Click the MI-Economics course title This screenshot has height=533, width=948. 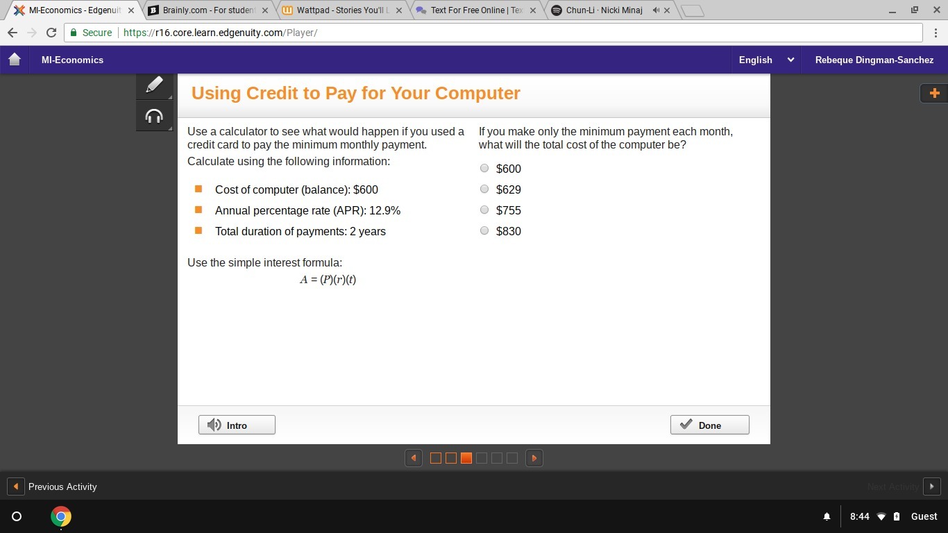(72, 60)
